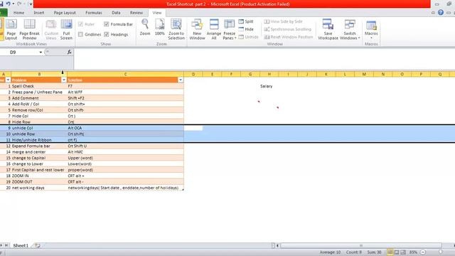Open the Formulas tab

pyautogui.click(x=94, y=13)
